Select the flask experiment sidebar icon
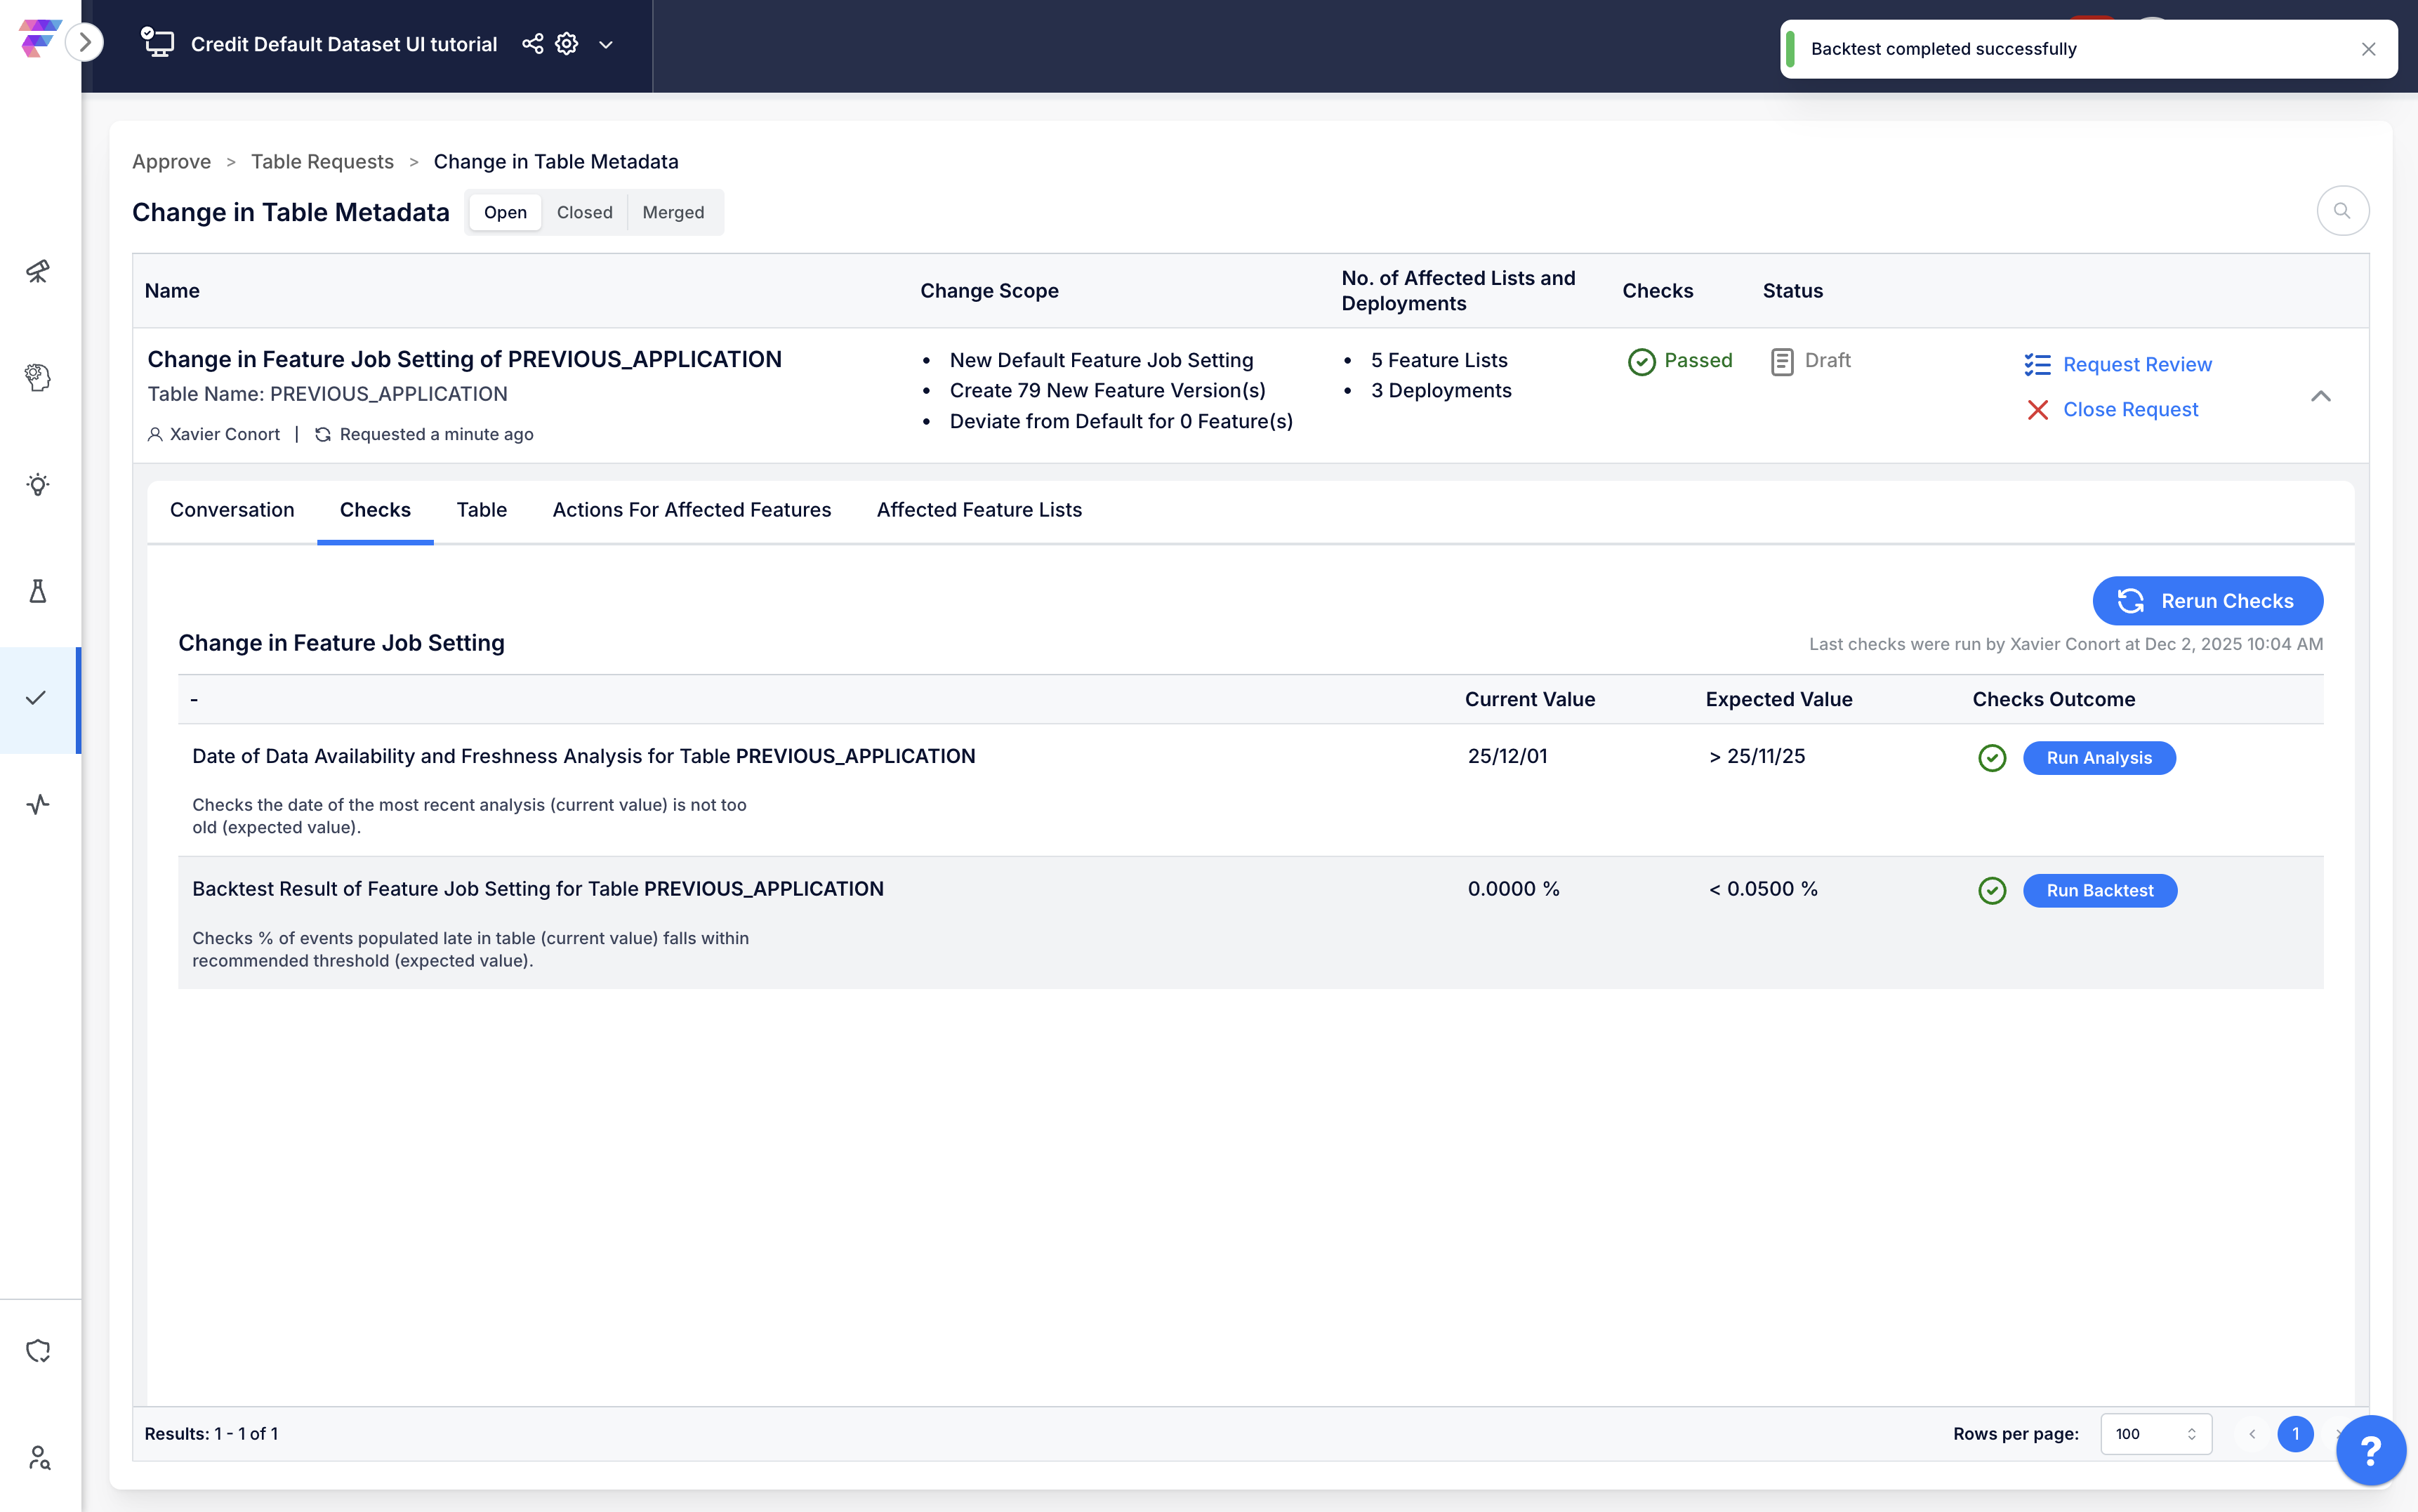Viewport: 2418px width, 1512px height. [38, 591]
